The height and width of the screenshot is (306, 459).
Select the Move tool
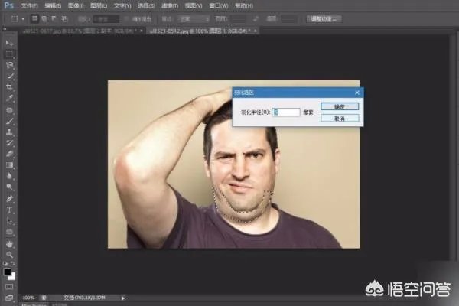[10, 44]
